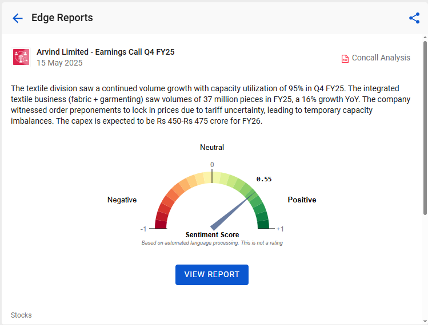This screenshot has width=428, height=325.
Task: Click the Negative gauge label
Action: pyautogui.click(x=122, y=200)
